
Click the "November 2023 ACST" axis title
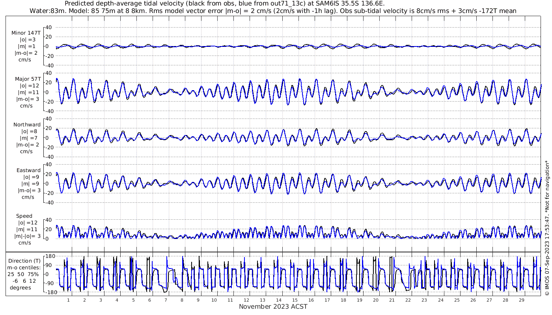click(x=273, y=306)
